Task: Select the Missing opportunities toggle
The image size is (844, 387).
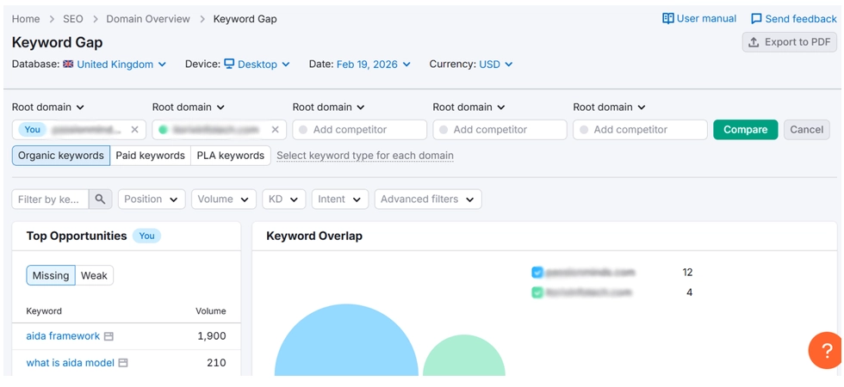Action: coord(51,276)
